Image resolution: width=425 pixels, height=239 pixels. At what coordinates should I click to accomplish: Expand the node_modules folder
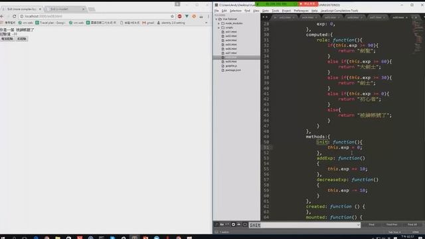click(x=219, y=23)
